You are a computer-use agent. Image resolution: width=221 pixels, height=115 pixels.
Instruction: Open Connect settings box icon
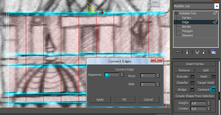point(214,90)
